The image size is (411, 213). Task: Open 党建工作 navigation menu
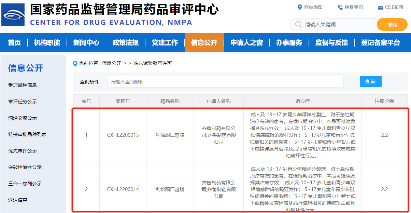(165, 43)
